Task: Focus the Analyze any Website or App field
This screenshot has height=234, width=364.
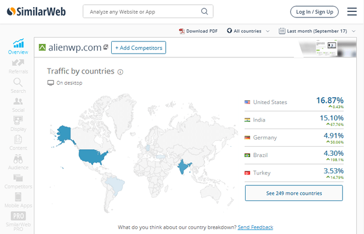Action: point(148,11)
